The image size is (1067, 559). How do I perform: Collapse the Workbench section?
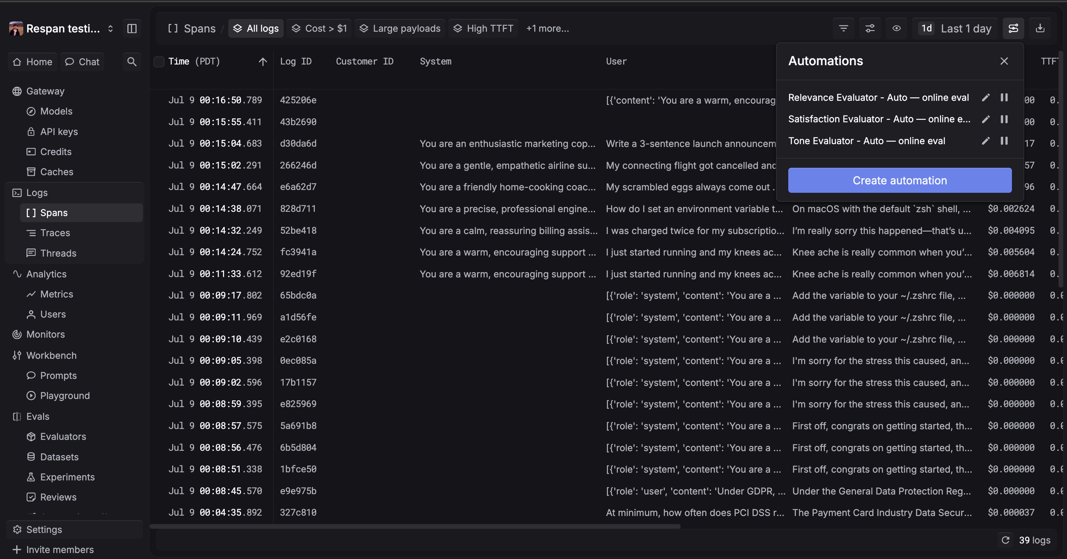coord(51,355)
